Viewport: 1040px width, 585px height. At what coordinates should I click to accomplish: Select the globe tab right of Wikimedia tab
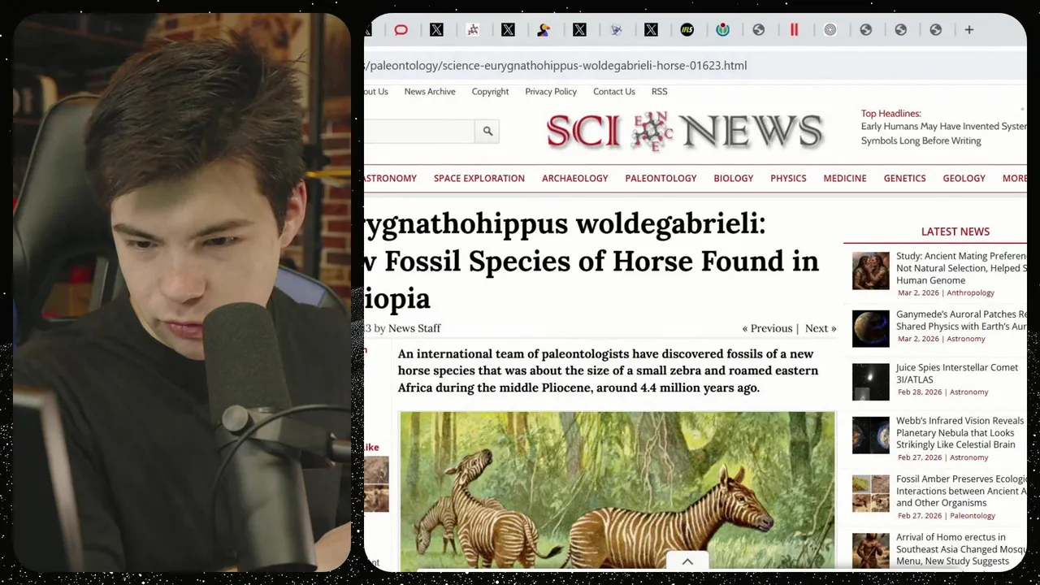758,30
